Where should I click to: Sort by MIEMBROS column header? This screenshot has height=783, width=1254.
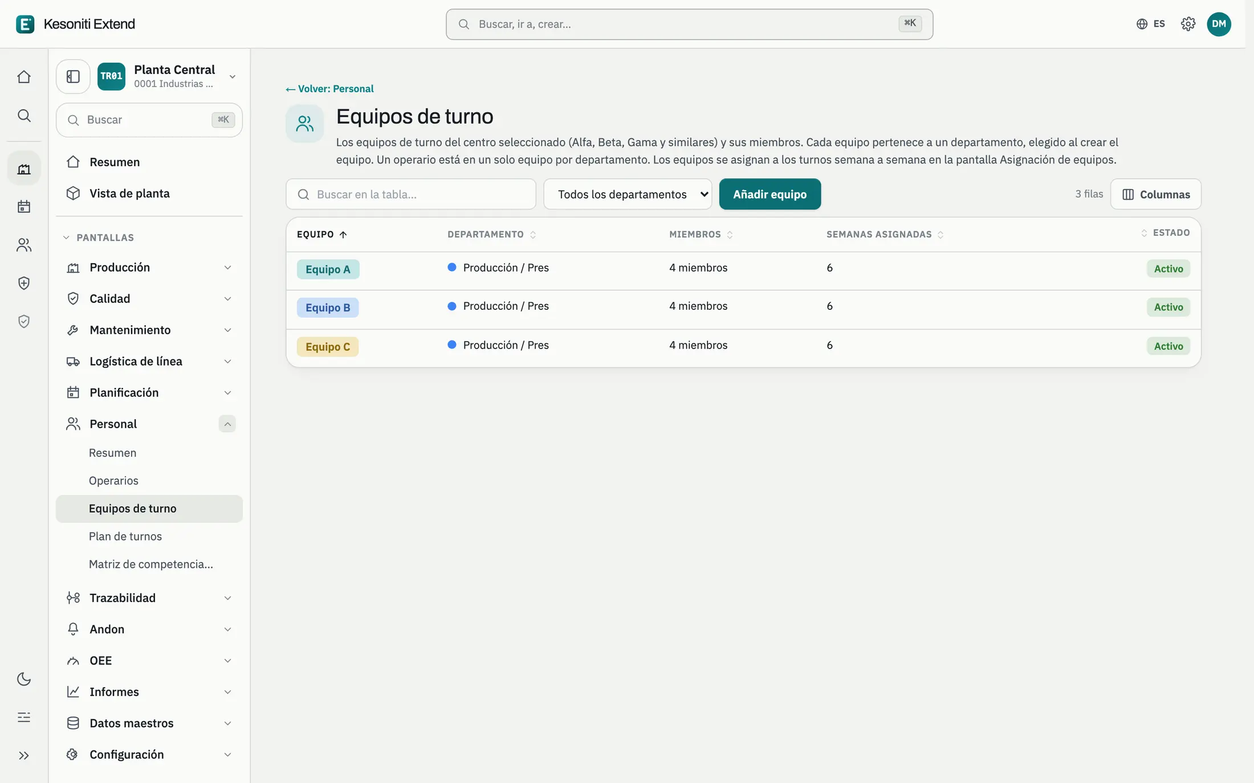701,235
